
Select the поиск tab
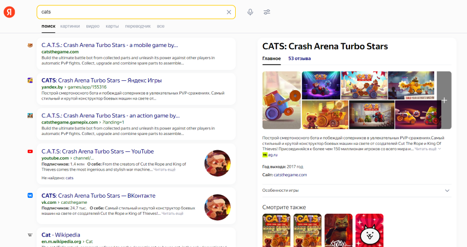48,26
